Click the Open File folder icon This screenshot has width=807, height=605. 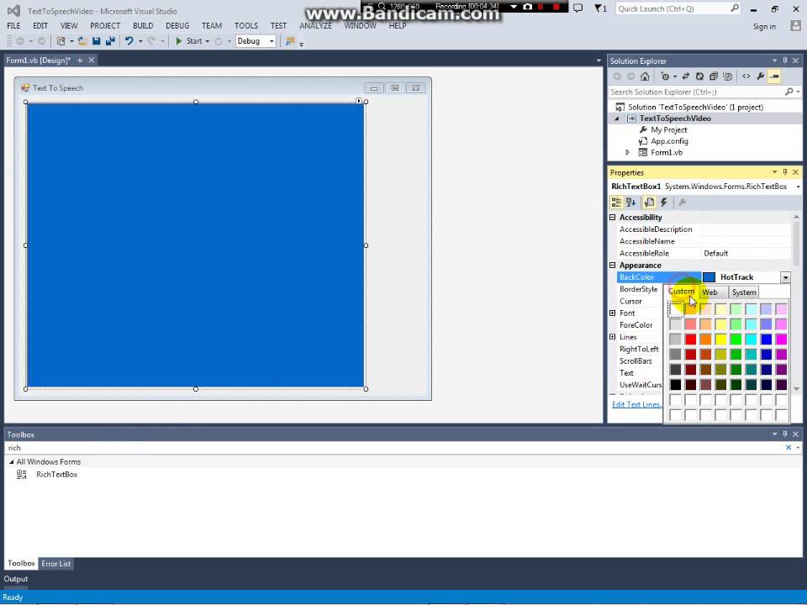82,41
